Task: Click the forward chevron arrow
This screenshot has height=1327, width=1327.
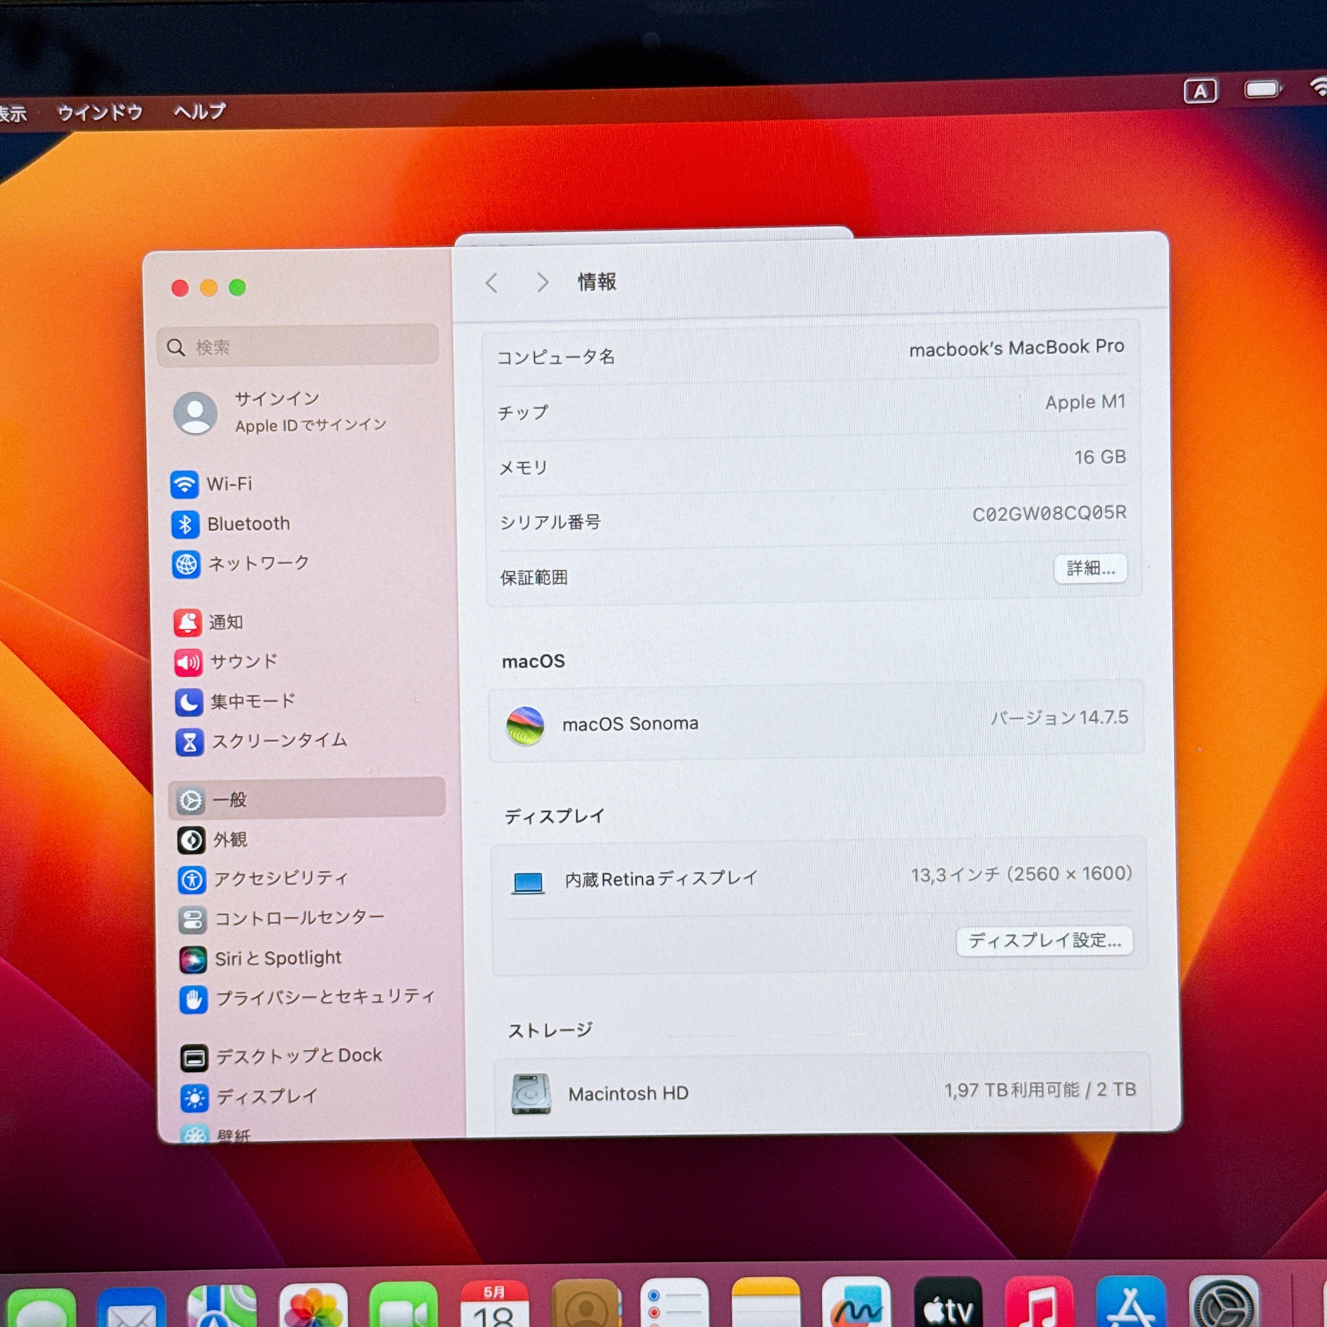Action: 542,283
